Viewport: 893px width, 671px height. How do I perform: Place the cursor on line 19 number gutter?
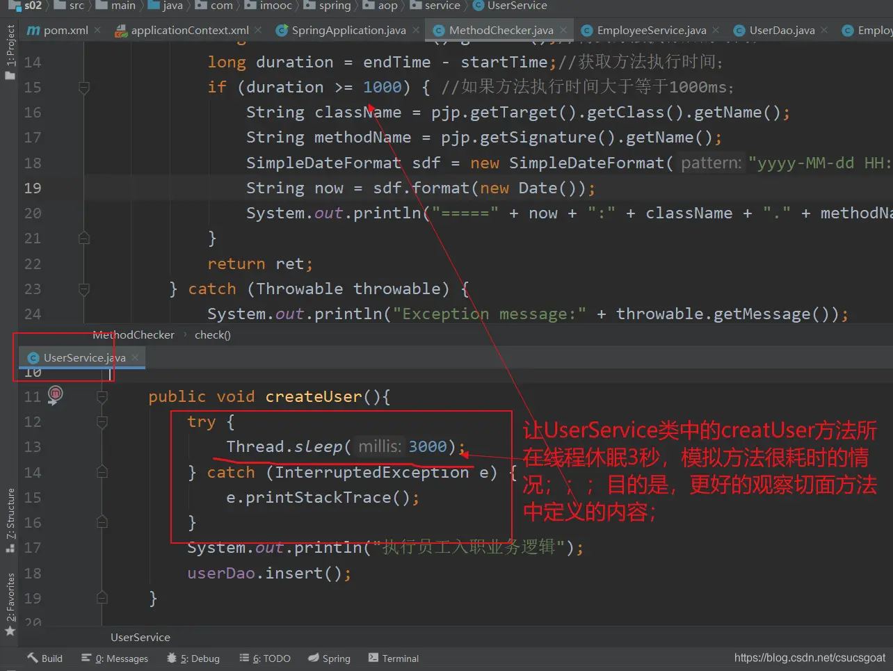(x=33, y=188)
